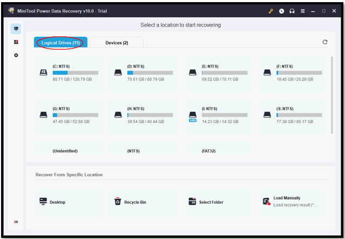Select the D: NTFS drive icon

point(118,73)
